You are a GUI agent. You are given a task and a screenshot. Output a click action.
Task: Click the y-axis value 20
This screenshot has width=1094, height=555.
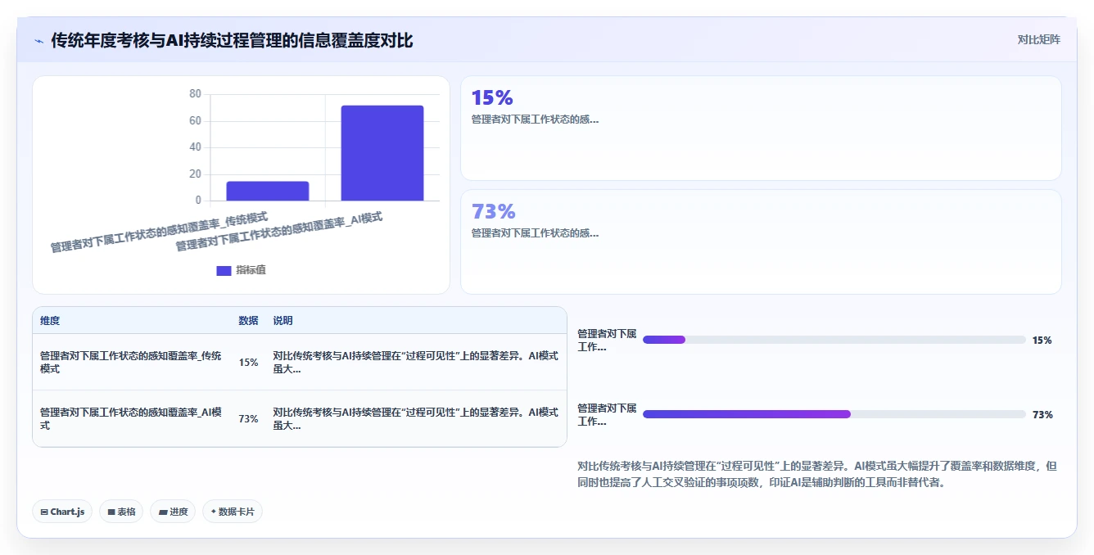195,174
